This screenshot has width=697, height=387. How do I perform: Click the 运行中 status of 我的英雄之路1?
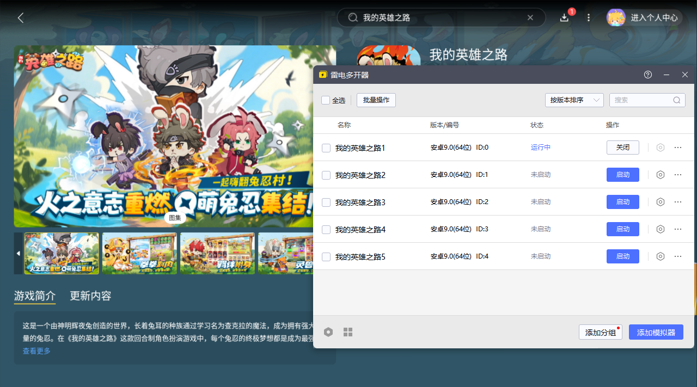click(541, 148)
